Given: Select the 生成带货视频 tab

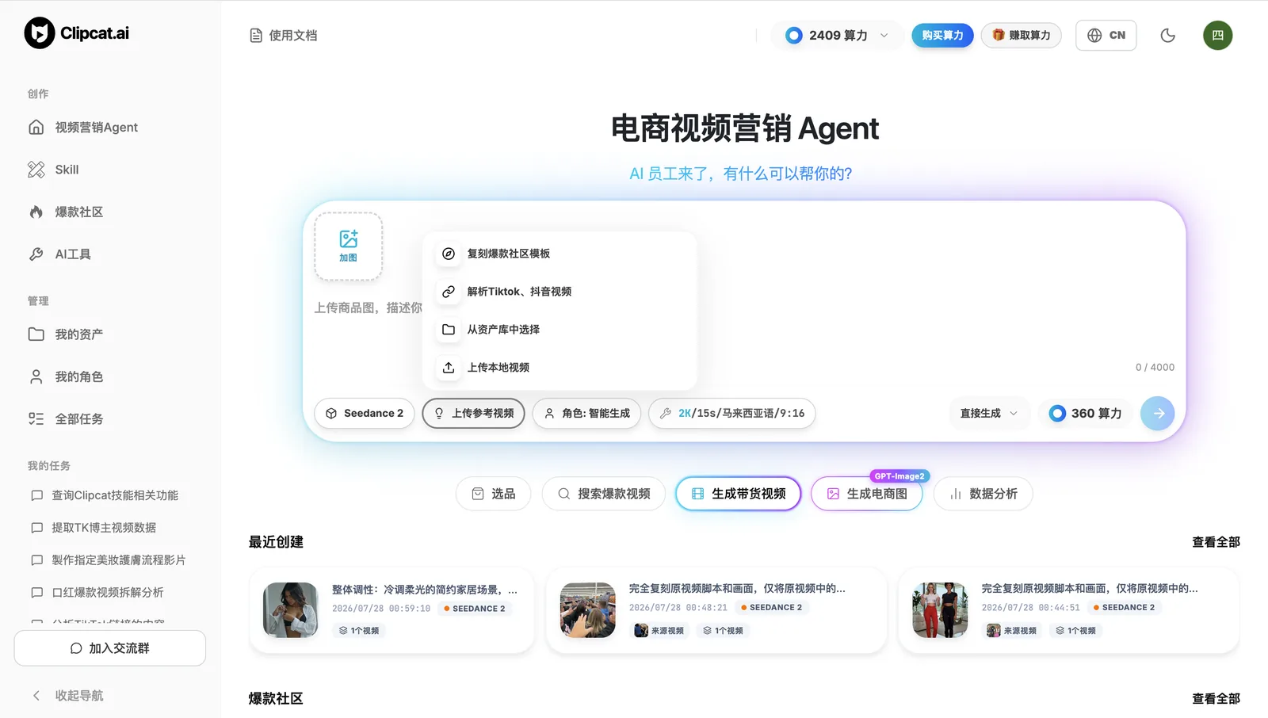Looking at the screenshot, I should [739, 494].
